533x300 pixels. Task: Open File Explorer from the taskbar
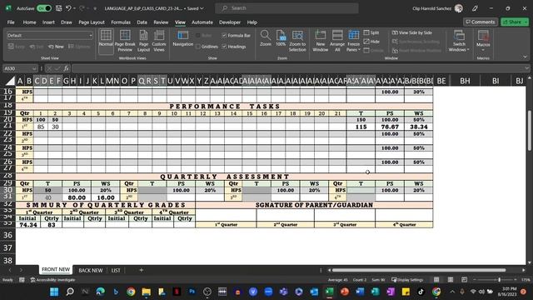tap(147, 292)
